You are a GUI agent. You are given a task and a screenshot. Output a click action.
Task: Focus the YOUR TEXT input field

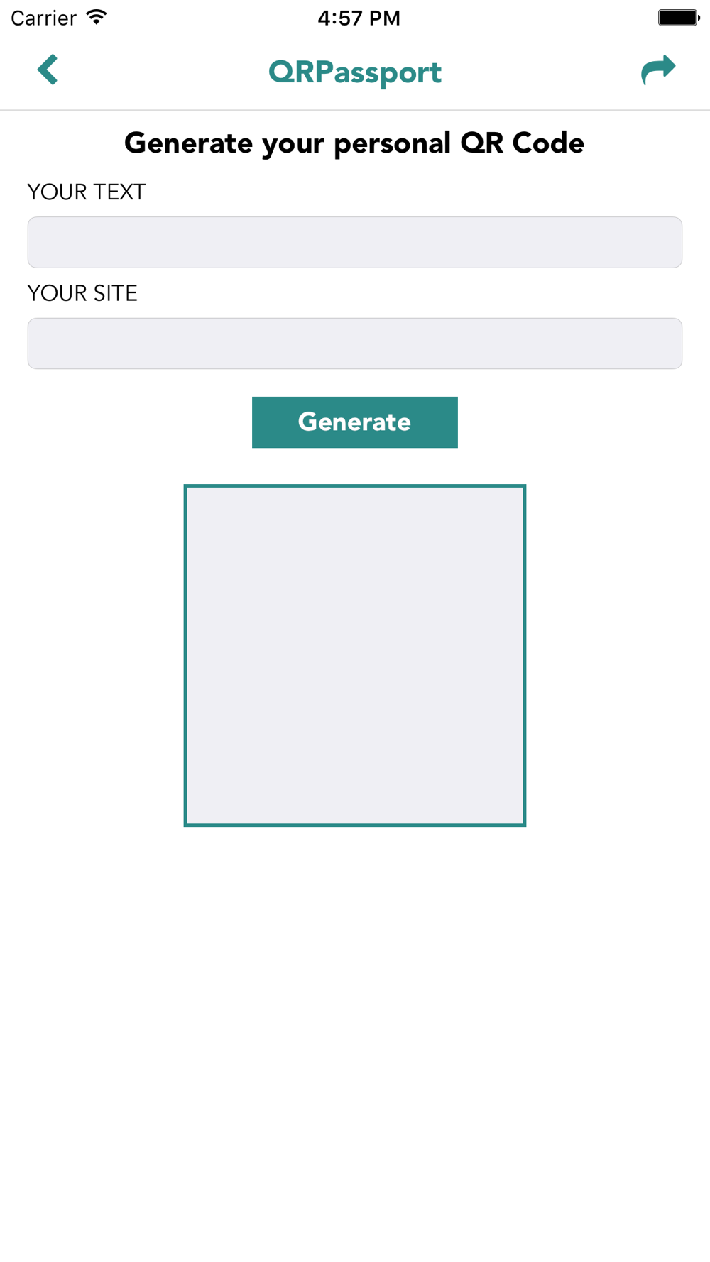355,242
